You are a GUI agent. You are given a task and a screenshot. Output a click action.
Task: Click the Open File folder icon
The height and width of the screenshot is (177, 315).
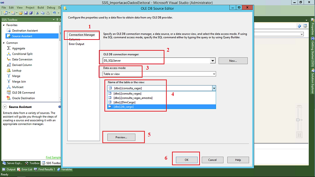[21, 13]
